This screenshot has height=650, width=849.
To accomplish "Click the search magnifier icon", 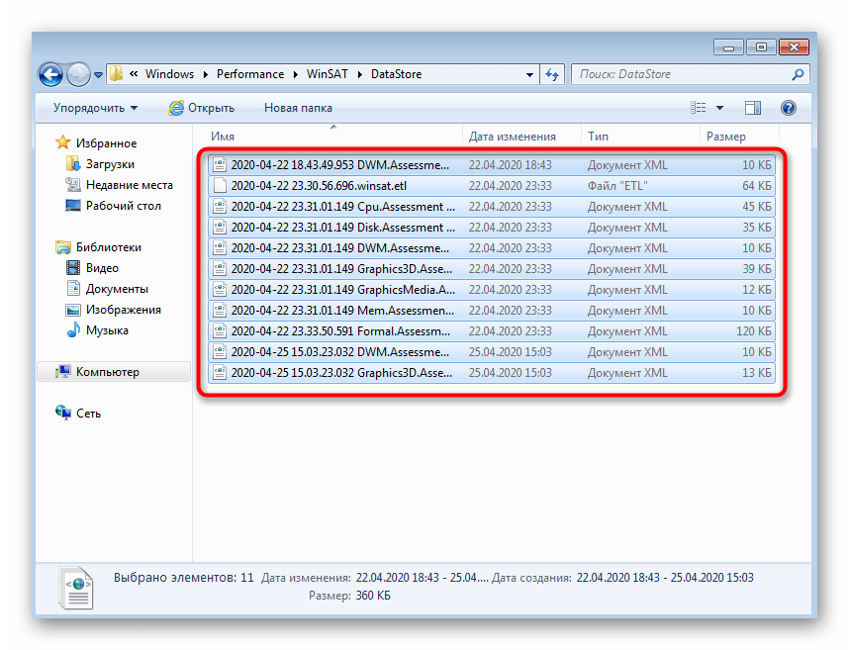I will pos(798,74).
